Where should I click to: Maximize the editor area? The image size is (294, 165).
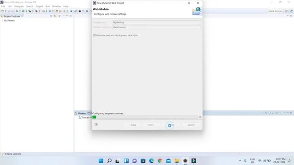291,16
